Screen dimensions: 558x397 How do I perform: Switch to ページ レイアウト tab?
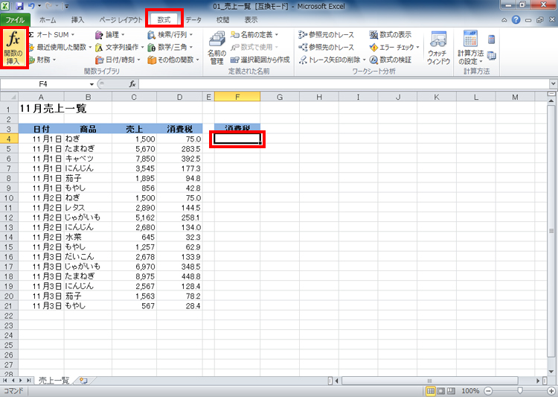(x=121, y=20)
